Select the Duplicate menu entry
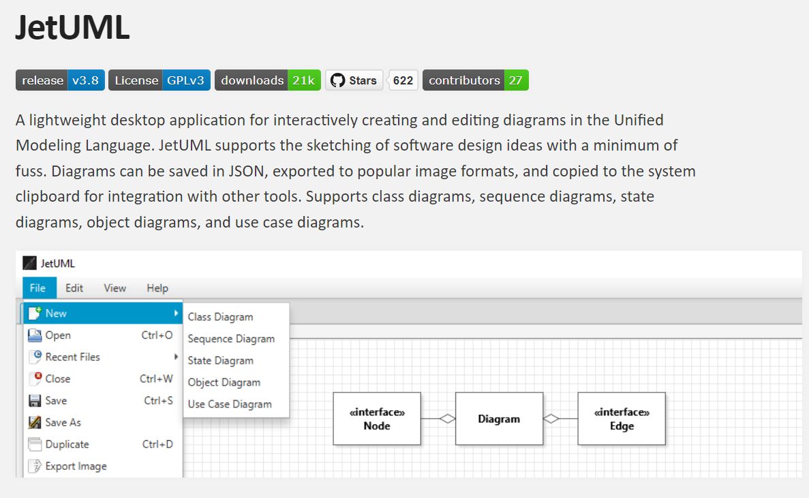 pyautogui.click(x=103, y=444)
